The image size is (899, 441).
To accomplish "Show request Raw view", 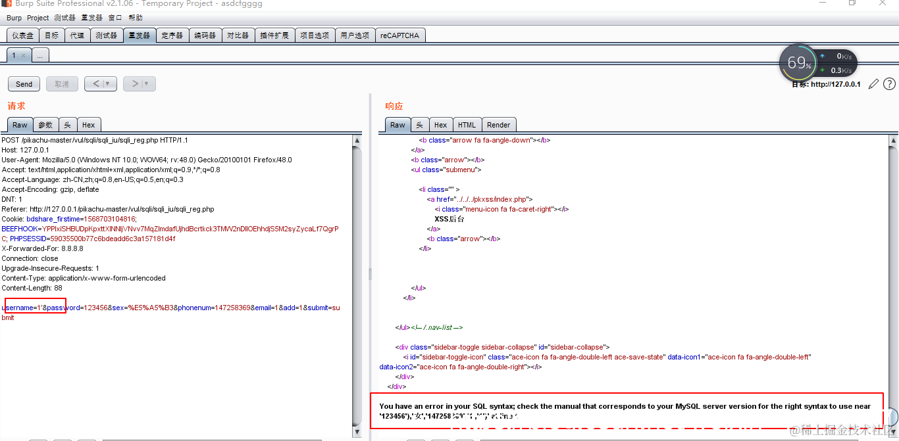I will 20,125.
